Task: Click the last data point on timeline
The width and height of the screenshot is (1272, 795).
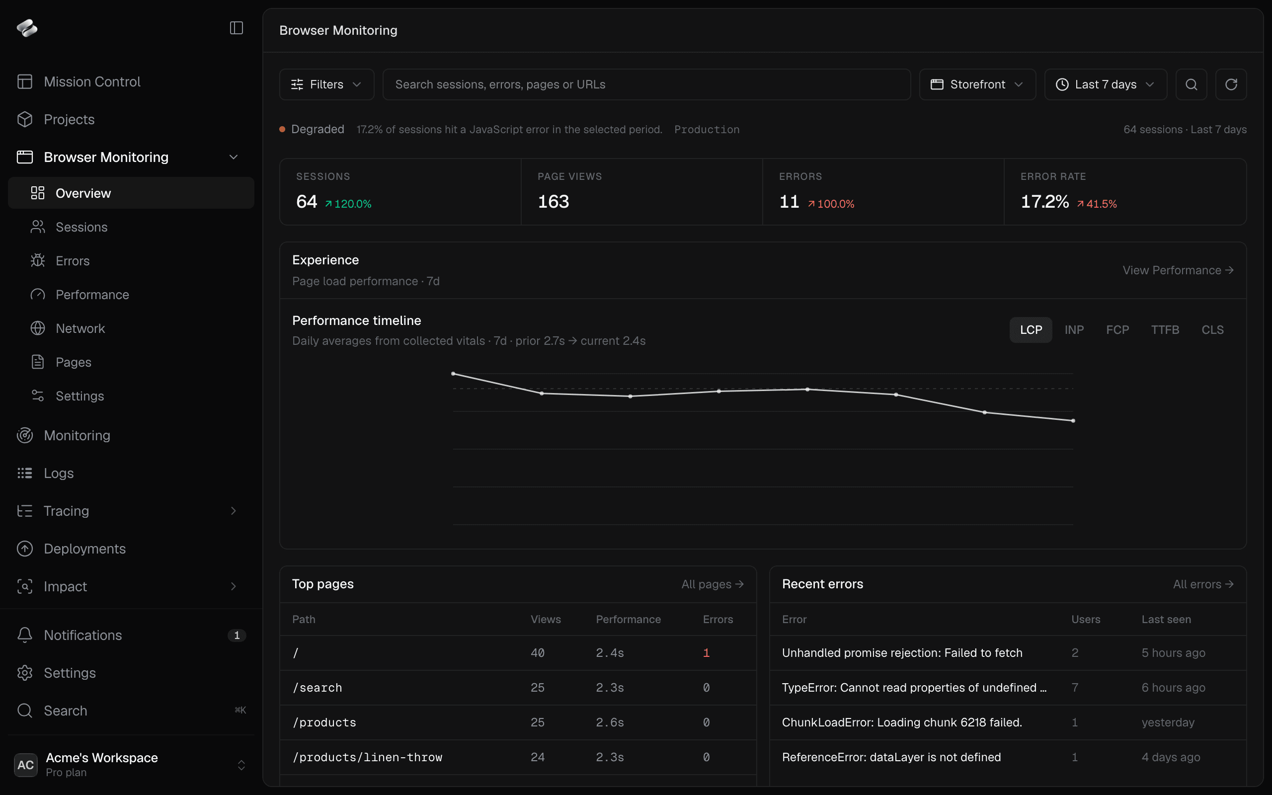Action: [x=1073, y=421]
